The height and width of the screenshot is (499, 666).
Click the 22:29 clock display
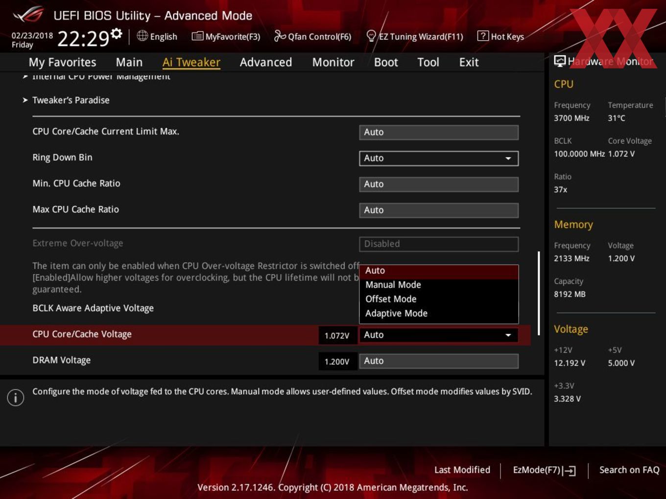click(83, 39)
